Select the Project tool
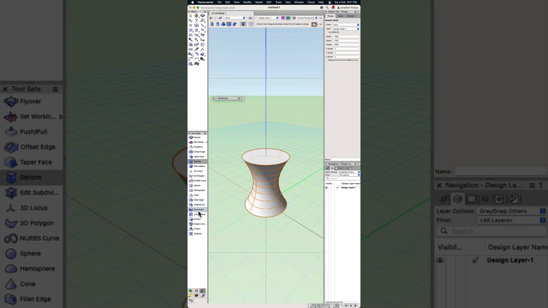 point(197,228)
